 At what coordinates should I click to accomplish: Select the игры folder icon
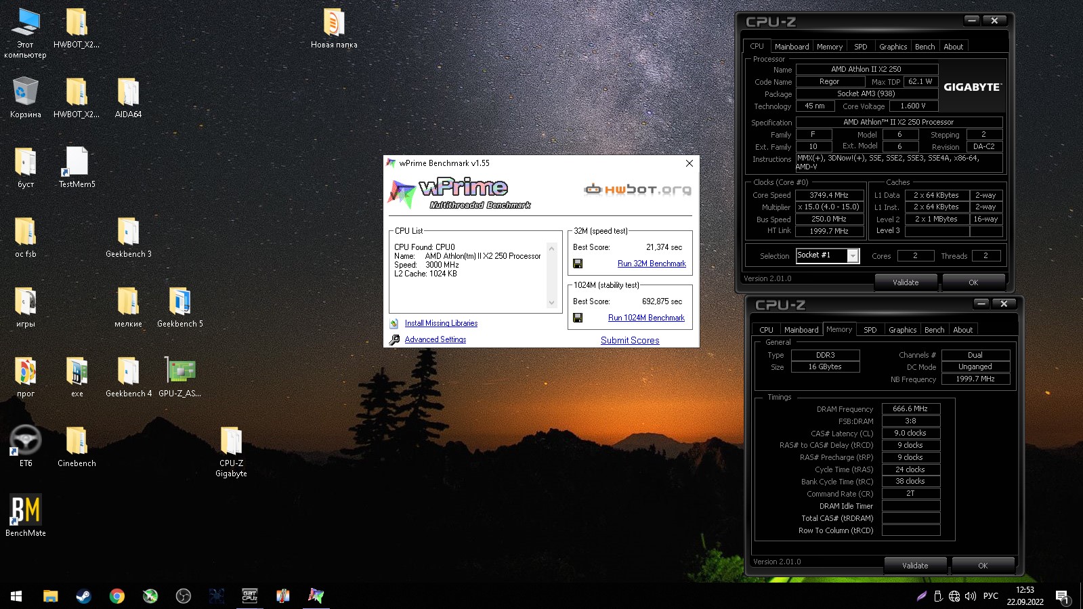pyautogui.click(x=25, y=308)
